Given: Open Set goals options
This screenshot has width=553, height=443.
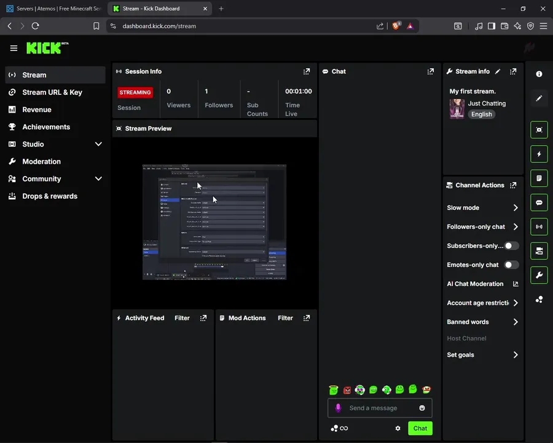Looking at the screenshot, I should tap(482, 354).
